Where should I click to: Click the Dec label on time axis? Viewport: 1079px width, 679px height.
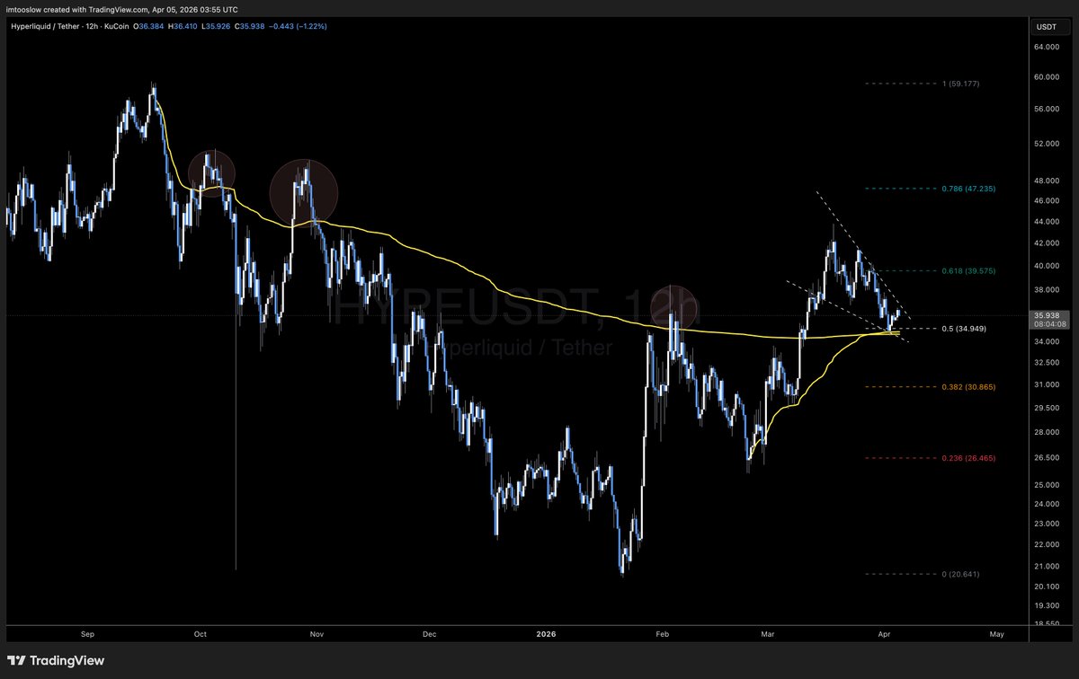(429, 634)
